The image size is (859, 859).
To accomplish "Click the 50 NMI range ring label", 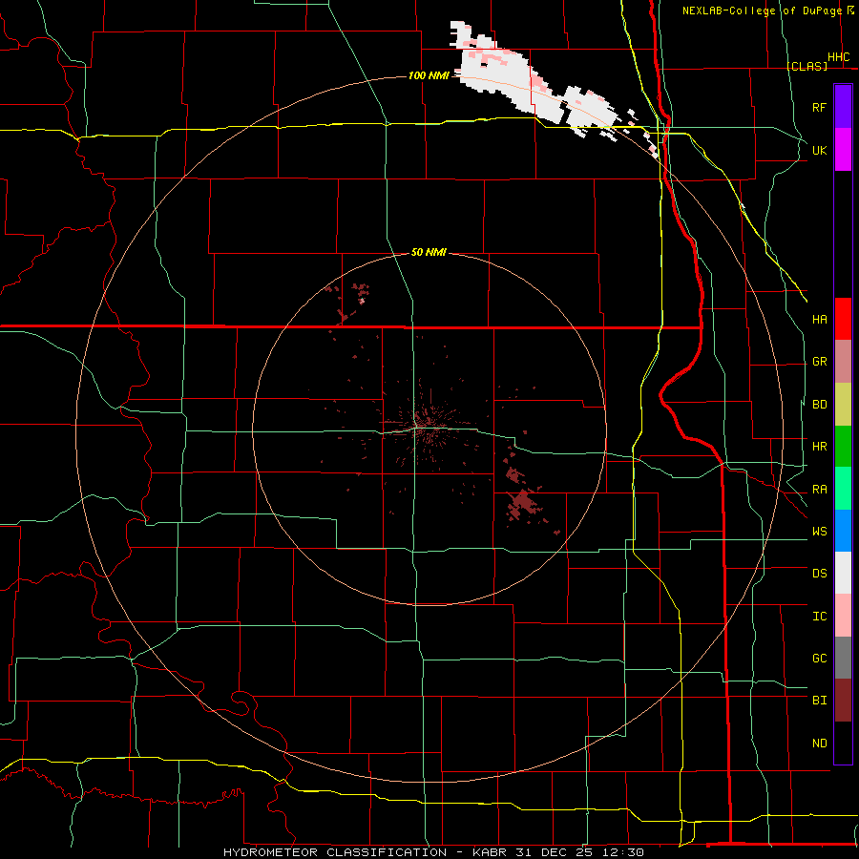I will tap(429, 252).
